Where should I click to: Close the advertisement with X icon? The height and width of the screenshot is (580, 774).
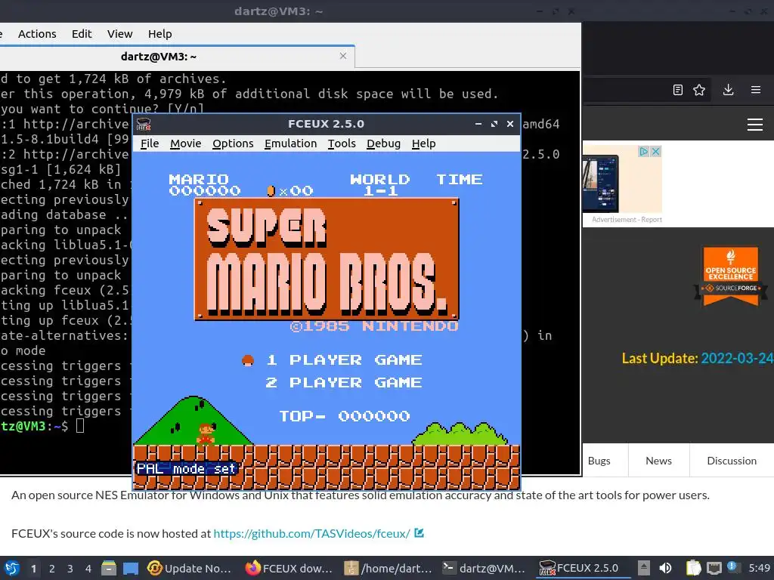tap(655, 151)
